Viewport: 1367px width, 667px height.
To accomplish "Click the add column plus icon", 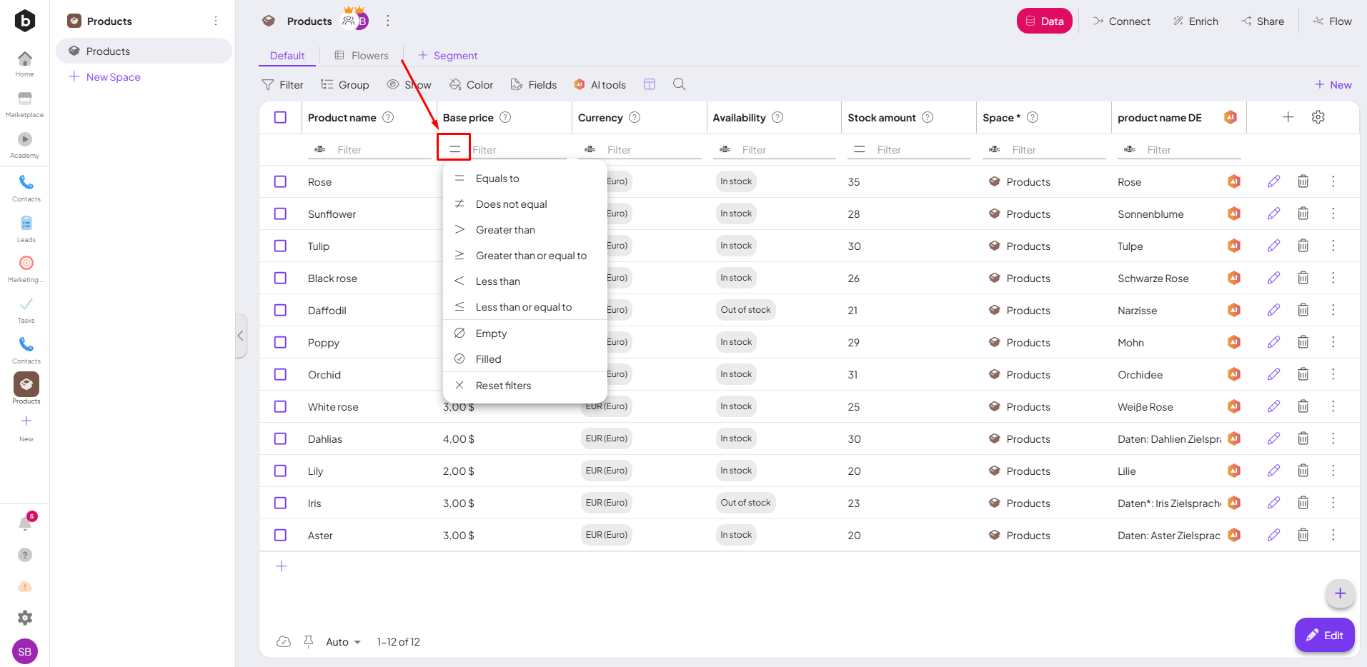I will (x=1288, y=117).
